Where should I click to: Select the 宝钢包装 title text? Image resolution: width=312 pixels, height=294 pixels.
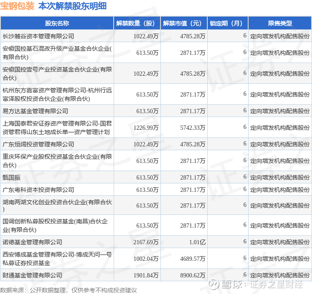tap(17, 6)
